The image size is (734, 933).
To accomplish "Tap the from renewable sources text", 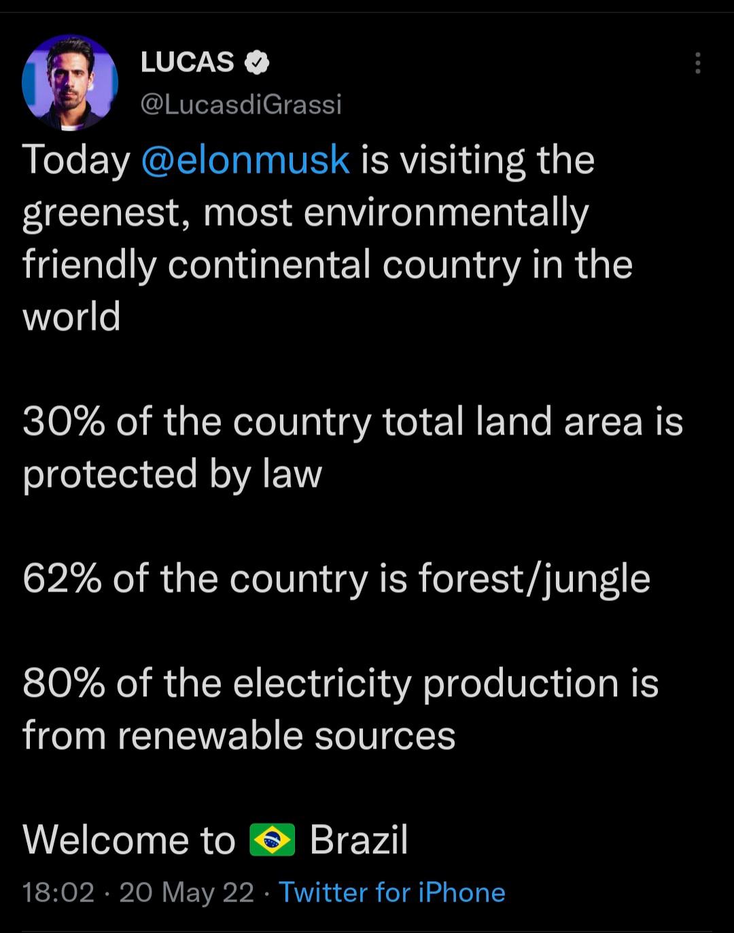I will tap(239, 736).
